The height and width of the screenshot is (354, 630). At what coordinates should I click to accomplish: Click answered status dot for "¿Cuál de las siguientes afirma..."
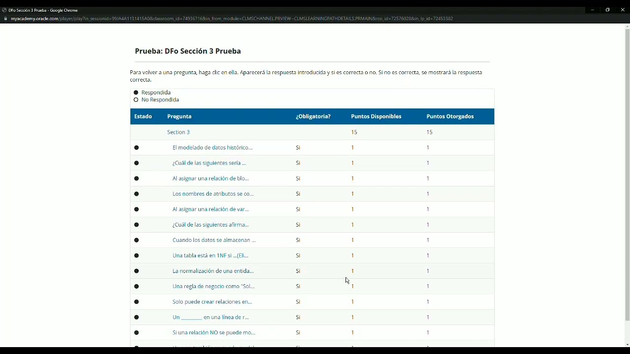(x=136, y=225)
